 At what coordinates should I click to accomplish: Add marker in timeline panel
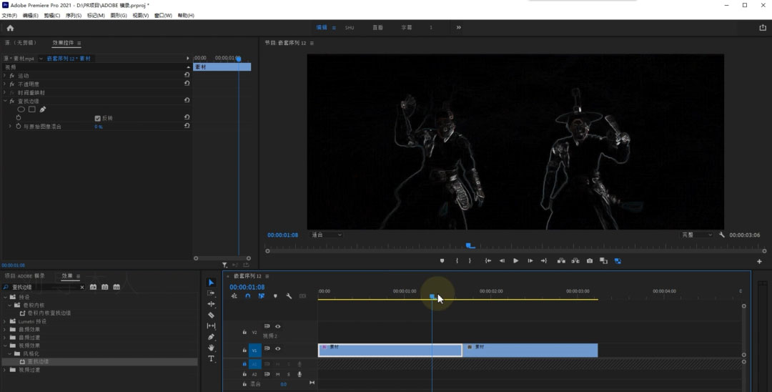(275, 296)
